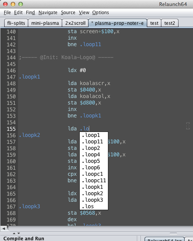Choose .loopk3 from autocomplete list
The width and height of the screenshot is (193, 241).
tap(94, 200)
